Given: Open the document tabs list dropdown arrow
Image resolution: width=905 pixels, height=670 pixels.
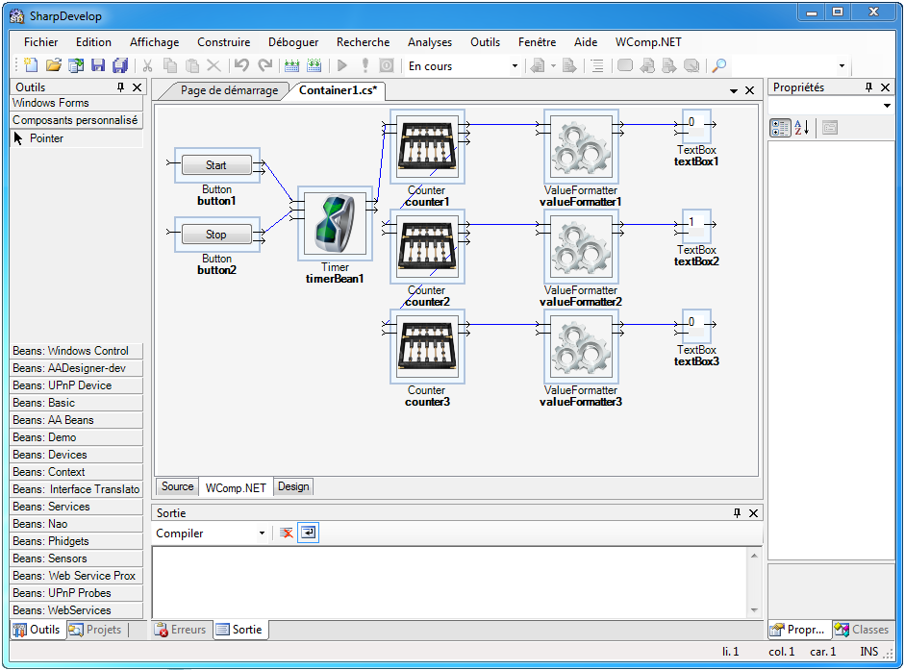Looking at the screenshot, I should pos(734,91).
